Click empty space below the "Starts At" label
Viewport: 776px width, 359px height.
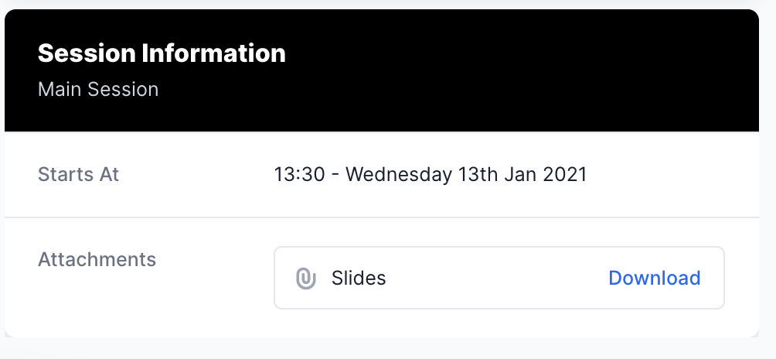point(78,201)
